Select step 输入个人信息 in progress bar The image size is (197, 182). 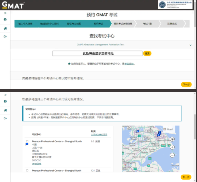[x=25, y=24]
